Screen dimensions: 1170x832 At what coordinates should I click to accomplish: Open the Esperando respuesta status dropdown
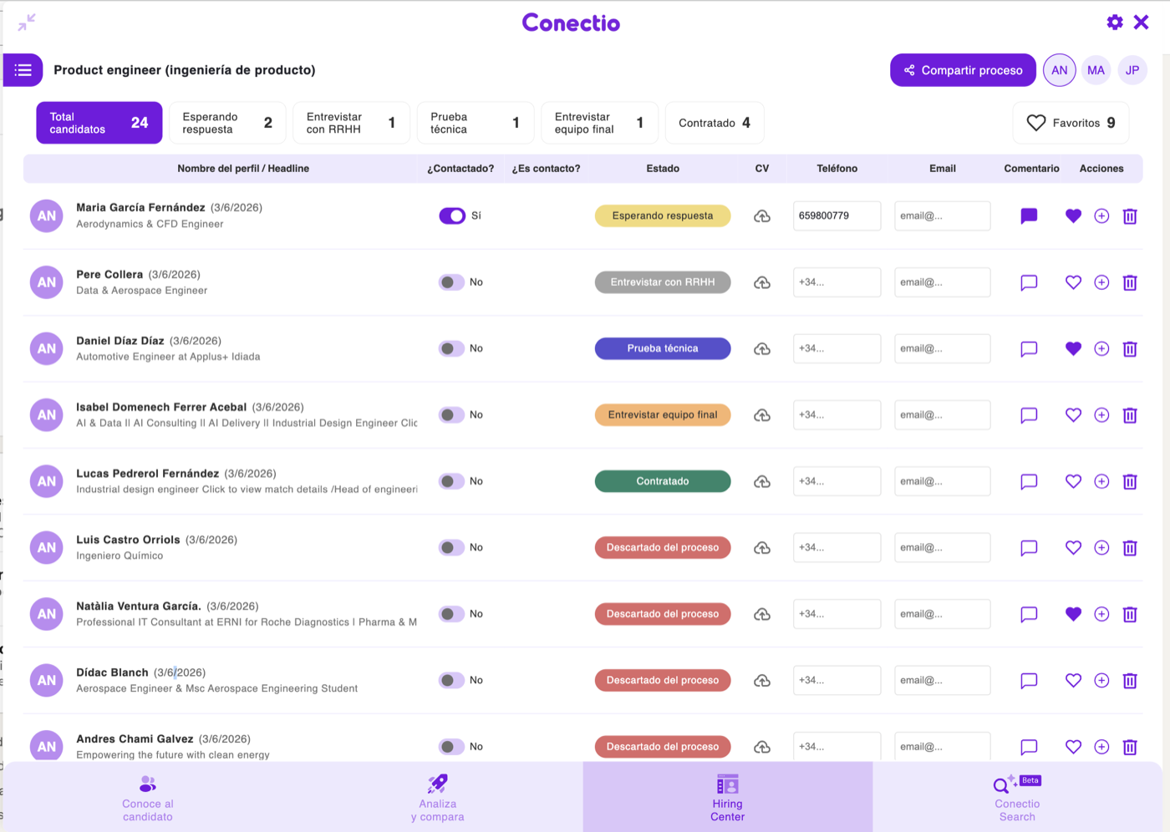[663, 216]
